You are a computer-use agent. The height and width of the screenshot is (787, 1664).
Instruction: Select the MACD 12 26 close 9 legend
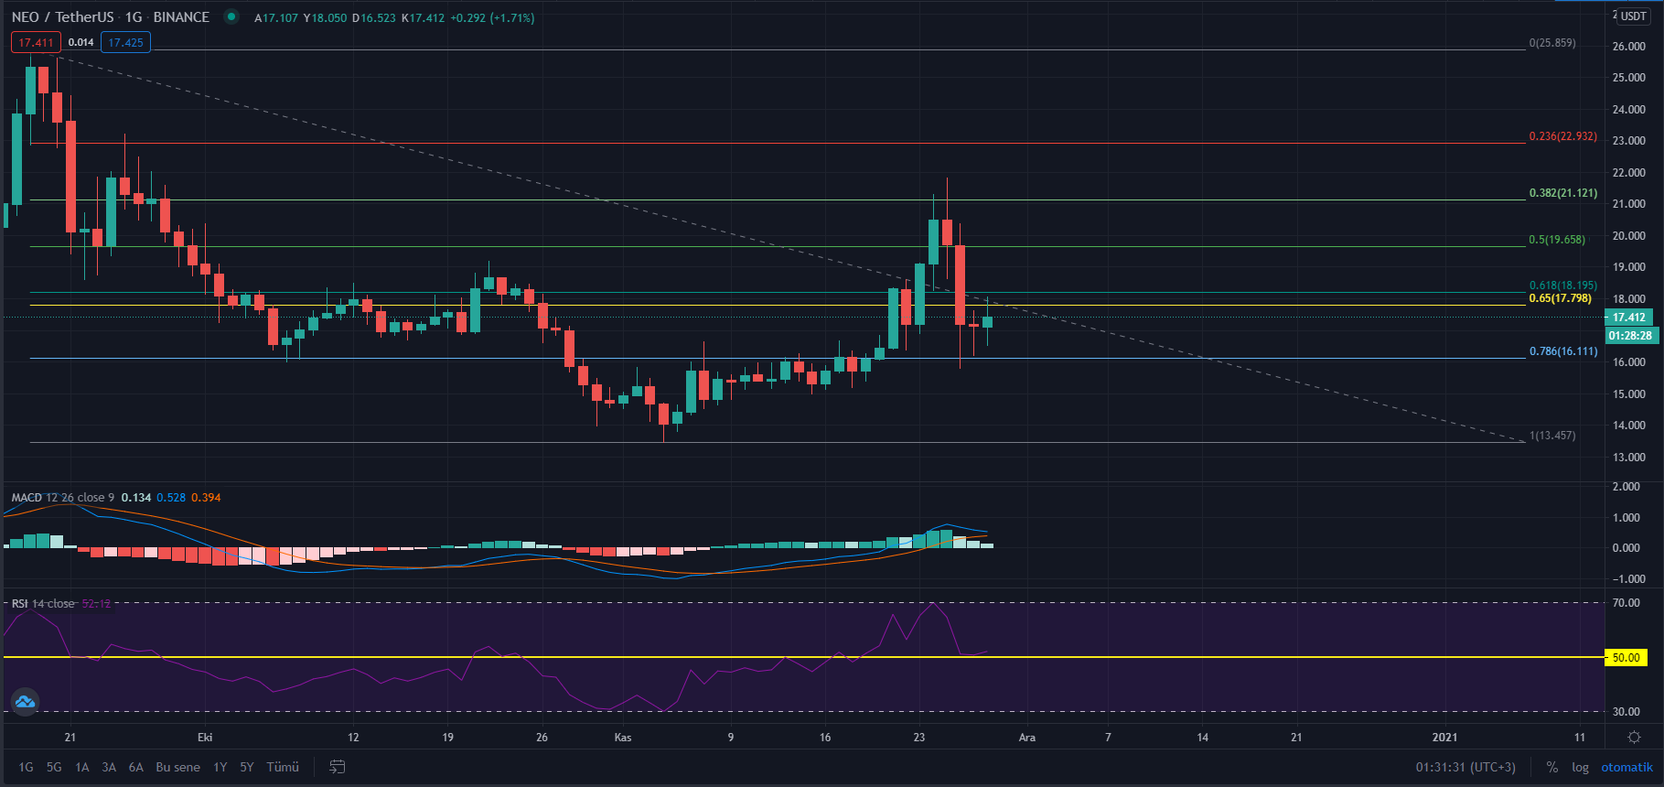pos(63,498)
